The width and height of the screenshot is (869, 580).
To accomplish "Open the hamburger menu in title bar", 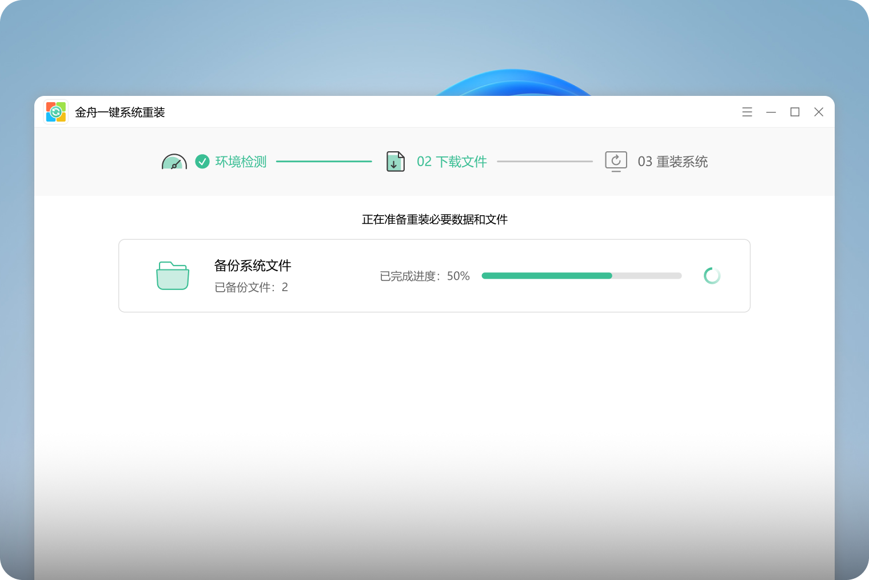I will click(747, 112).
